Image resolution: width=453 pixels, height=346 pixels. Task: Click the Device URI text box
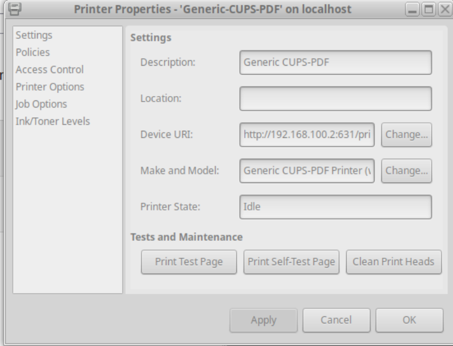[x=307, y=134]
